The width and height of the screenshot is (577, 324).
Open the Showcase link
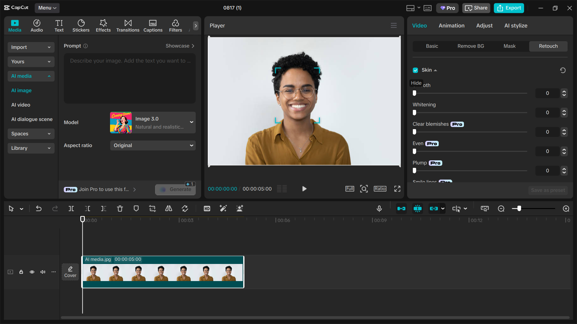[x=180, y=46]
